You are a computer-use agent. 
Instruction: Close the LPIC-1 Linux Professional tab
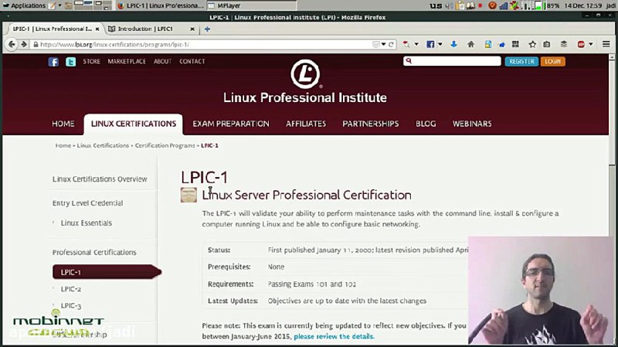click(97, 29)
